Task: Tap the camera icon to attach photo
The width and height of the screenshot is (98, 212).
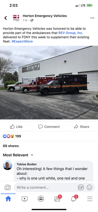Action: coord(8,187)
